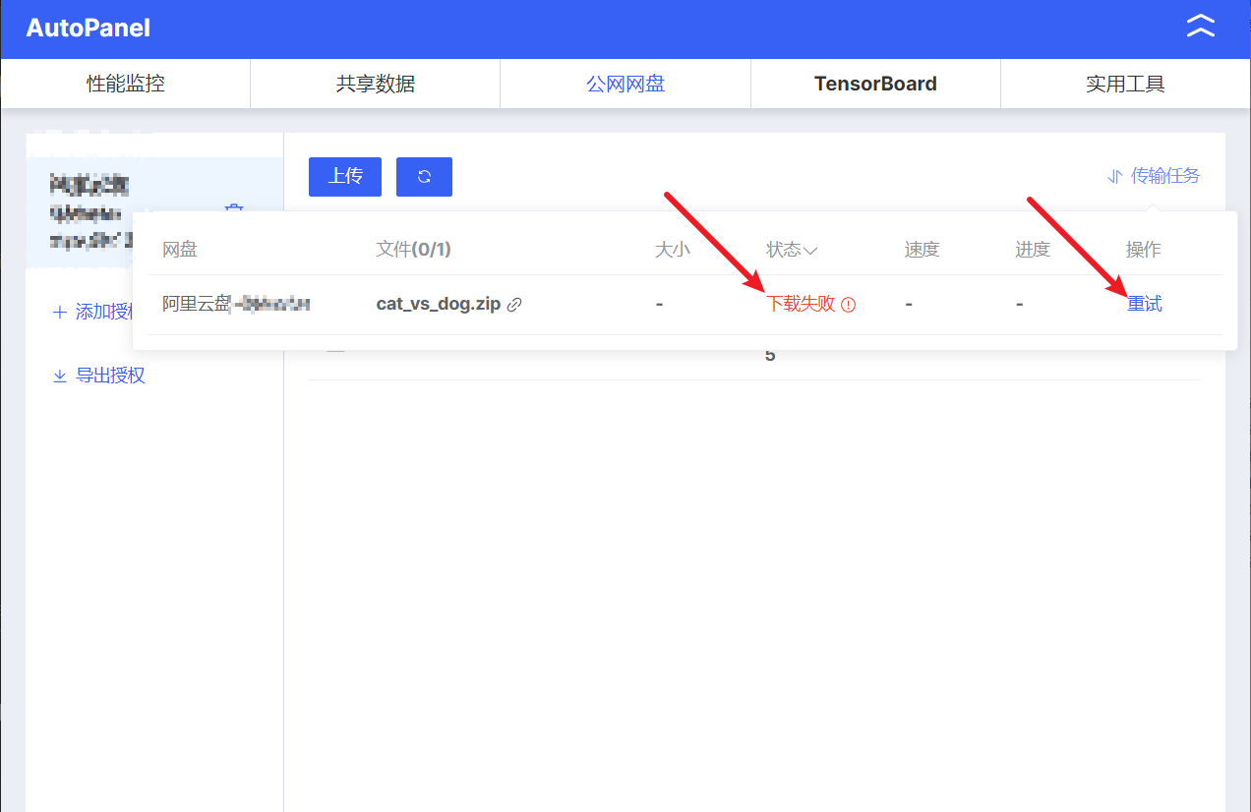Screen dimensions: 1251x812
Task: Click the plus icon next to 添加授权
Action: click(x=59, y=311)
